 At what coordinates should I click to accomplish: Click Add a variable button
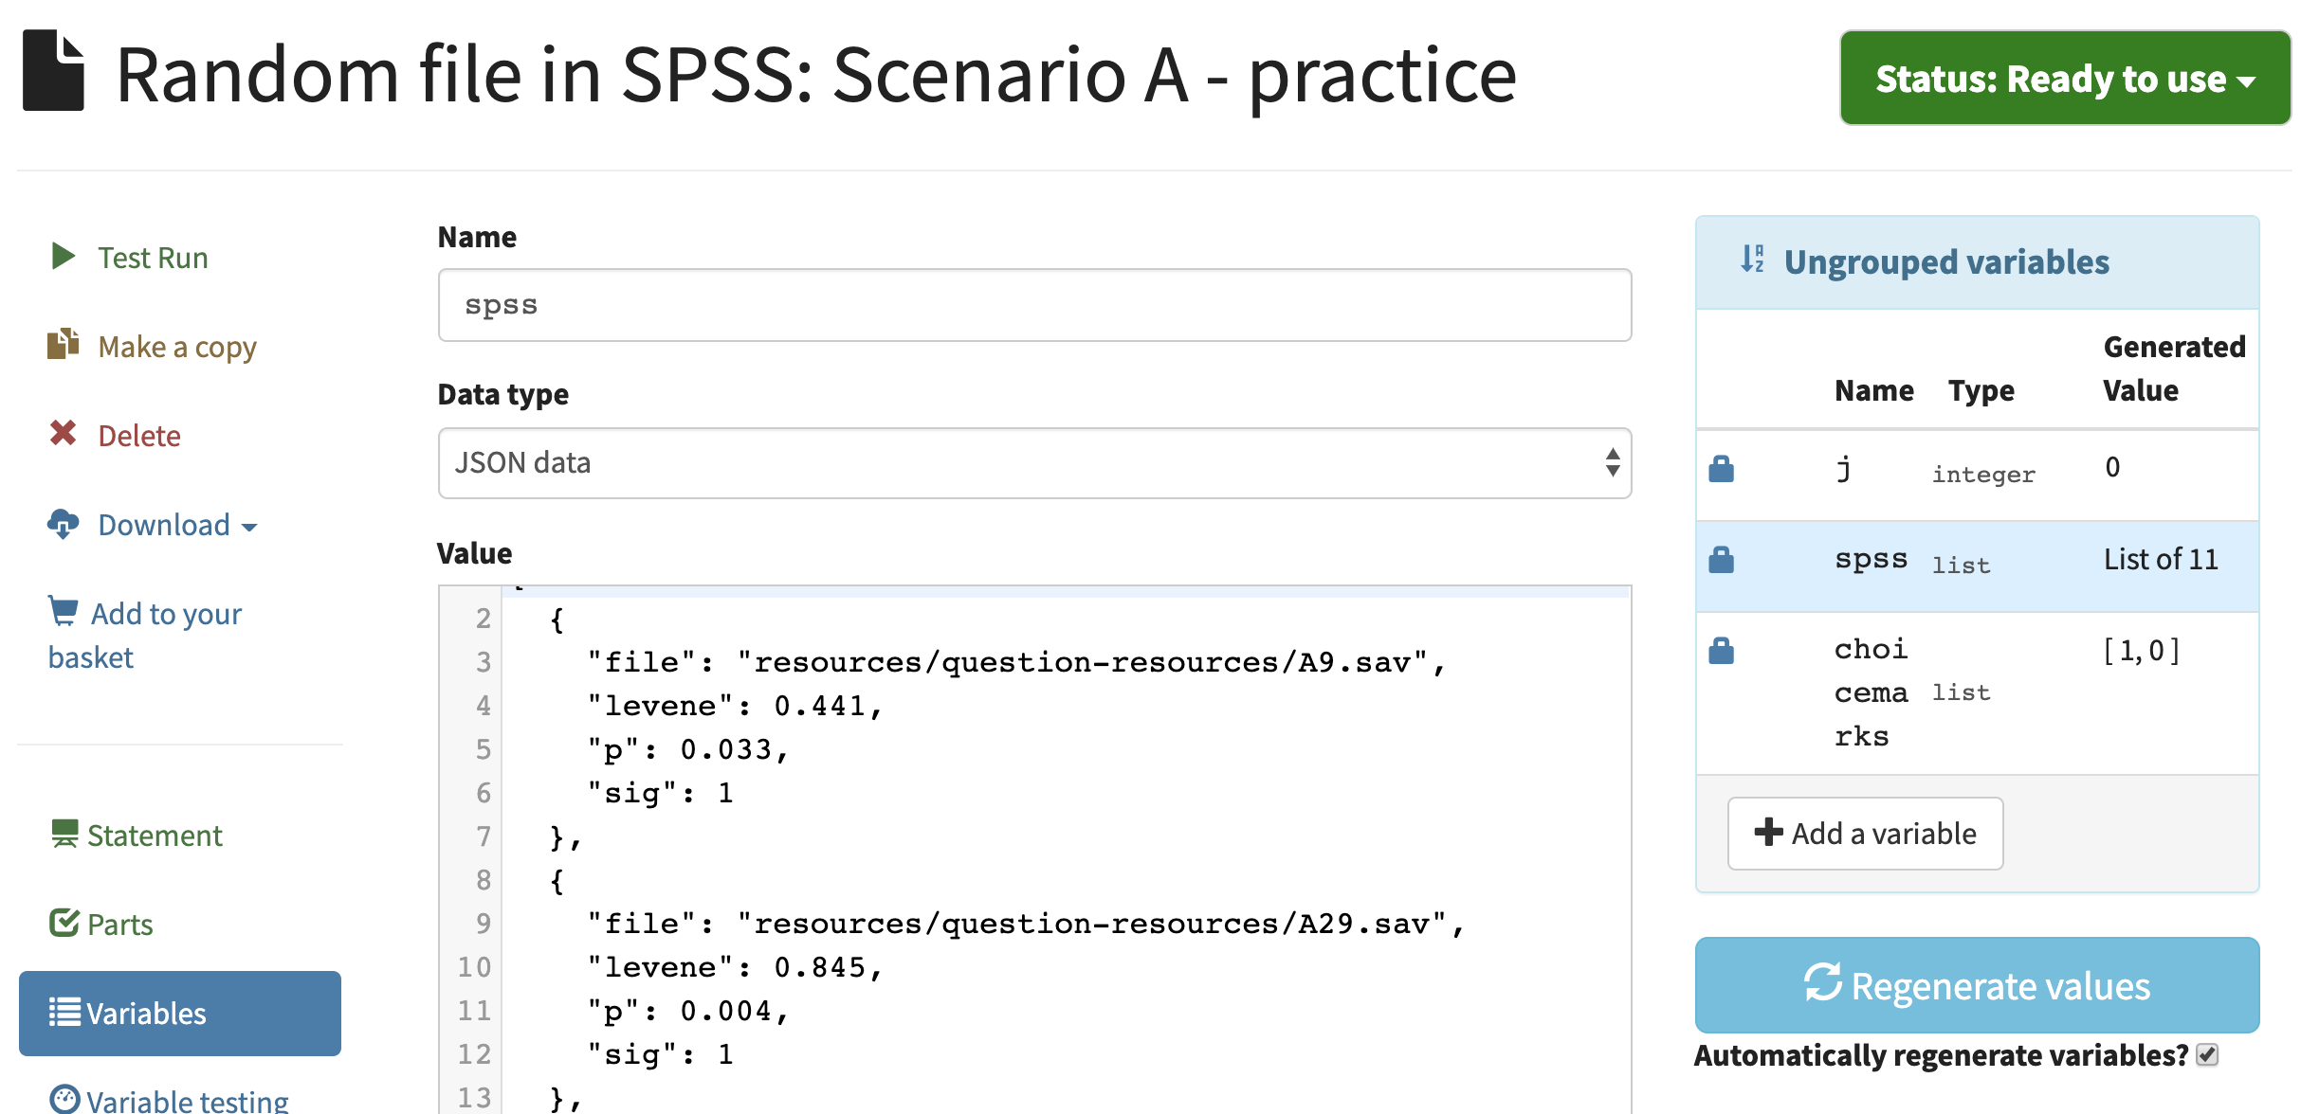point(1865,834)
